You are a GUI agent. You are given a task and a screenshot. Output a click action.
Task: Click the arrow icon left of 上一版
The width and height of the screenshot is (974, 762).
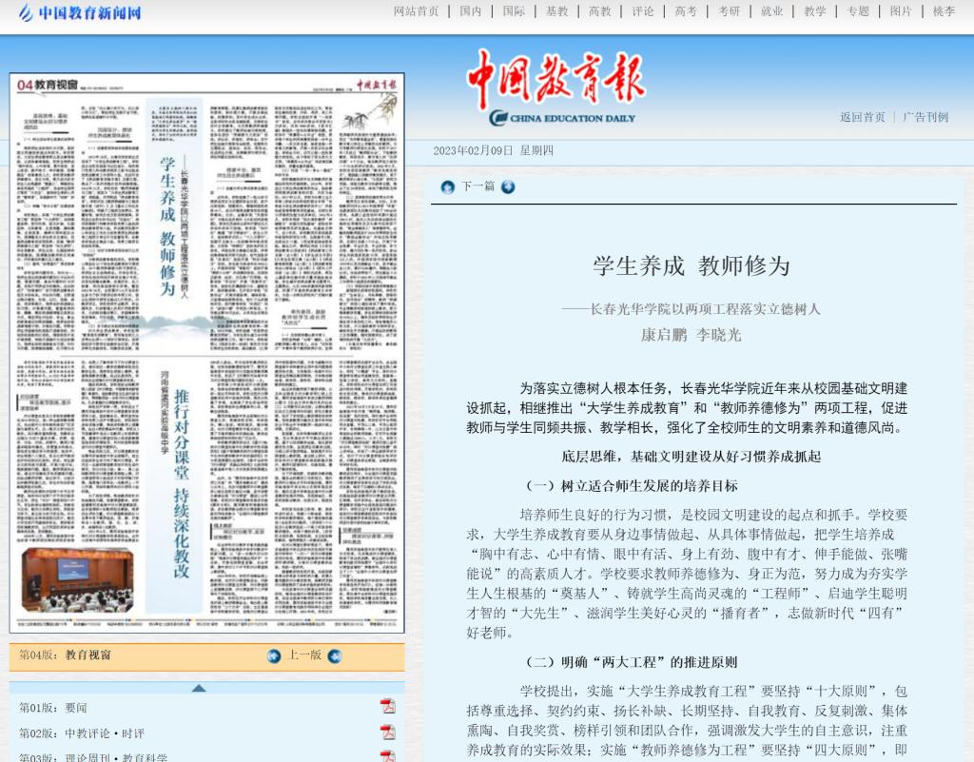pos(274,655)
